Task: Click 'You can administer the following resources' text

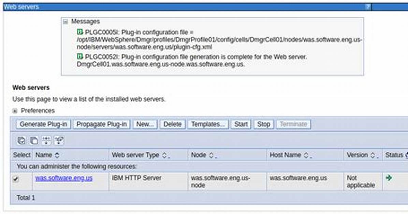Action: (x=77, y=166)
